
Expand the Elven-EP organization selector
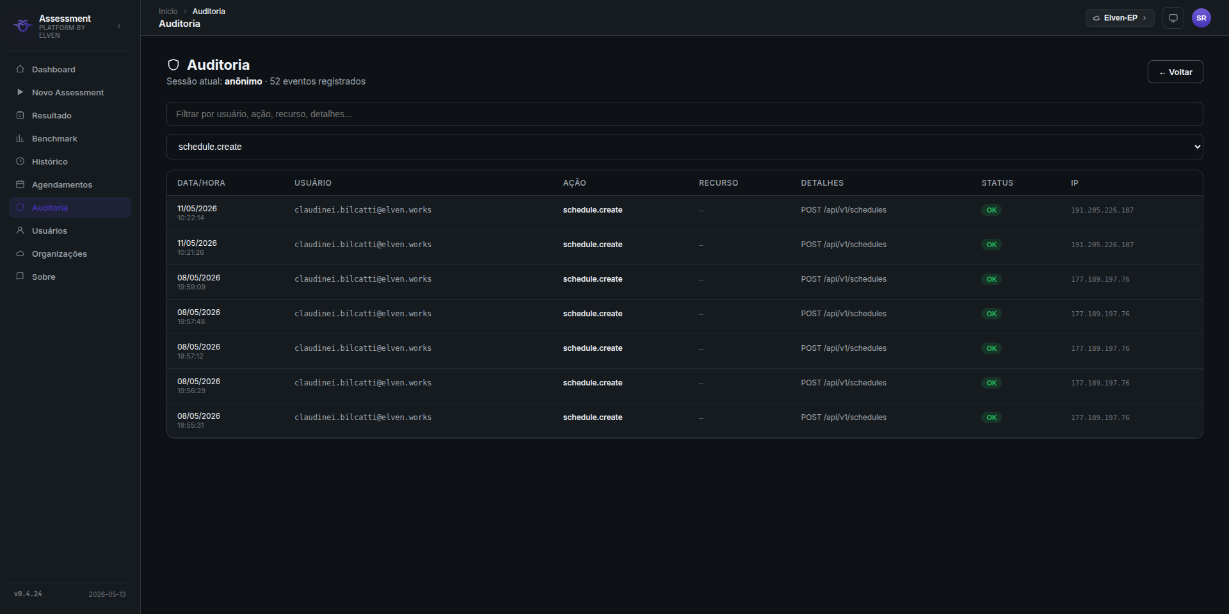point(1120,18)
